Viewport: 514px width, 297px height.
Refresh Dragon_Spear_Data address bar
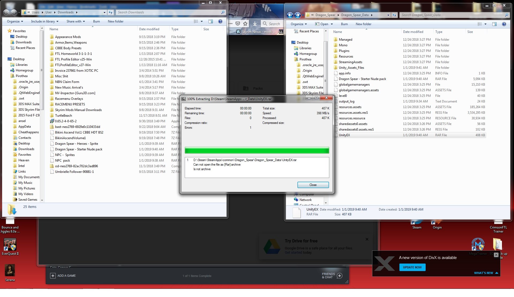(x=394, y=15)
